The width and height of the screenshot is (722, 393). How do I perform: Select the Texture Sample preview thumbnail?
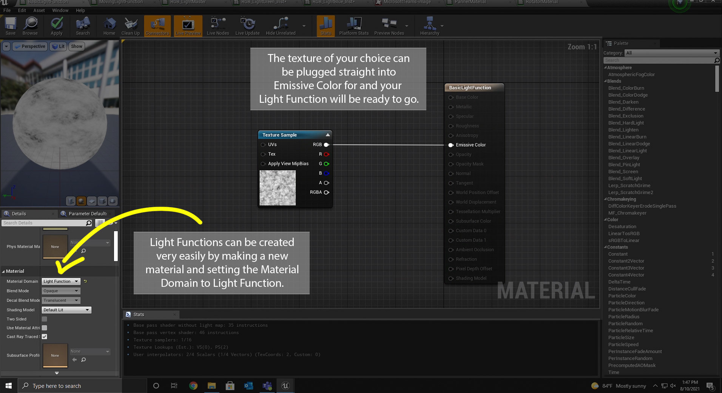coord(278,188)
